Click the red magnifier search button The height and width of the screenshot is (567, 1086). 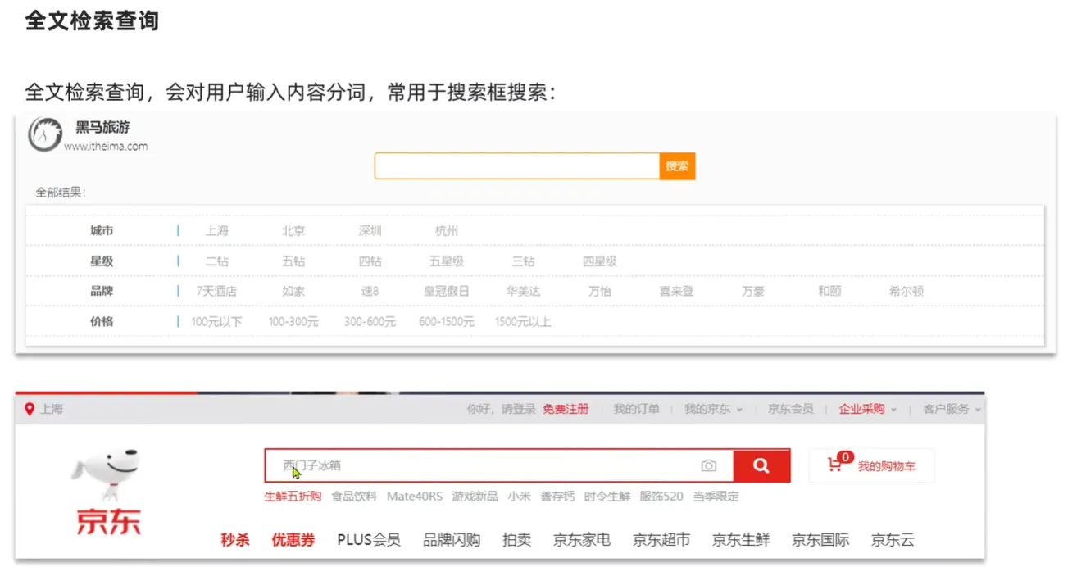[x=761, y=465]
